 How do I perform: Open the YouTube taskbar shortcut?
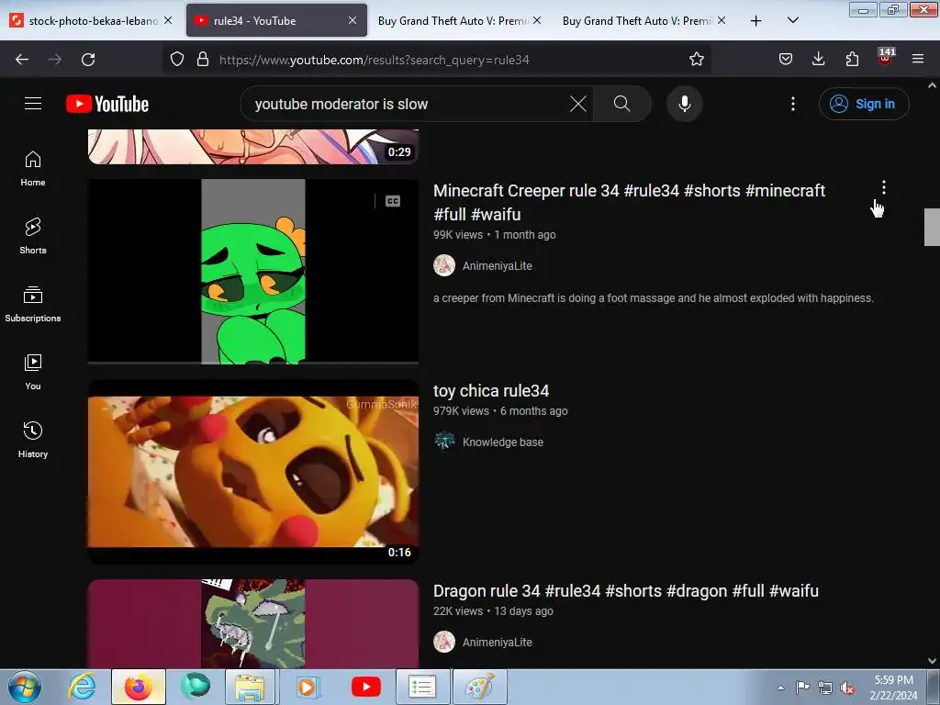[365, 687]
